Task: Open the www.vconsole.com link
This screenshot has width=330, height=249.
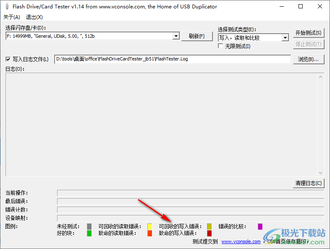Action: [241, 241]
